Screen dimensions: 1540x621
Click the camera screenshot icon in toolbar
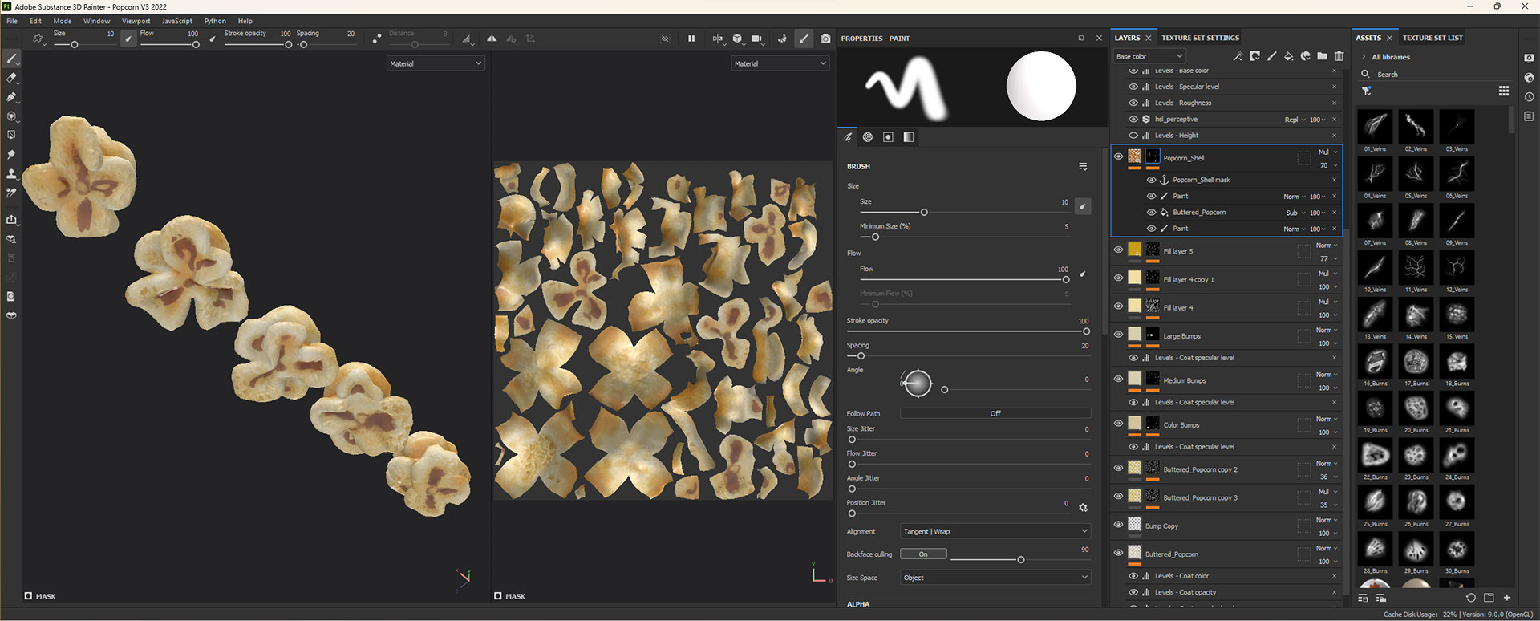tap(825, 39)
